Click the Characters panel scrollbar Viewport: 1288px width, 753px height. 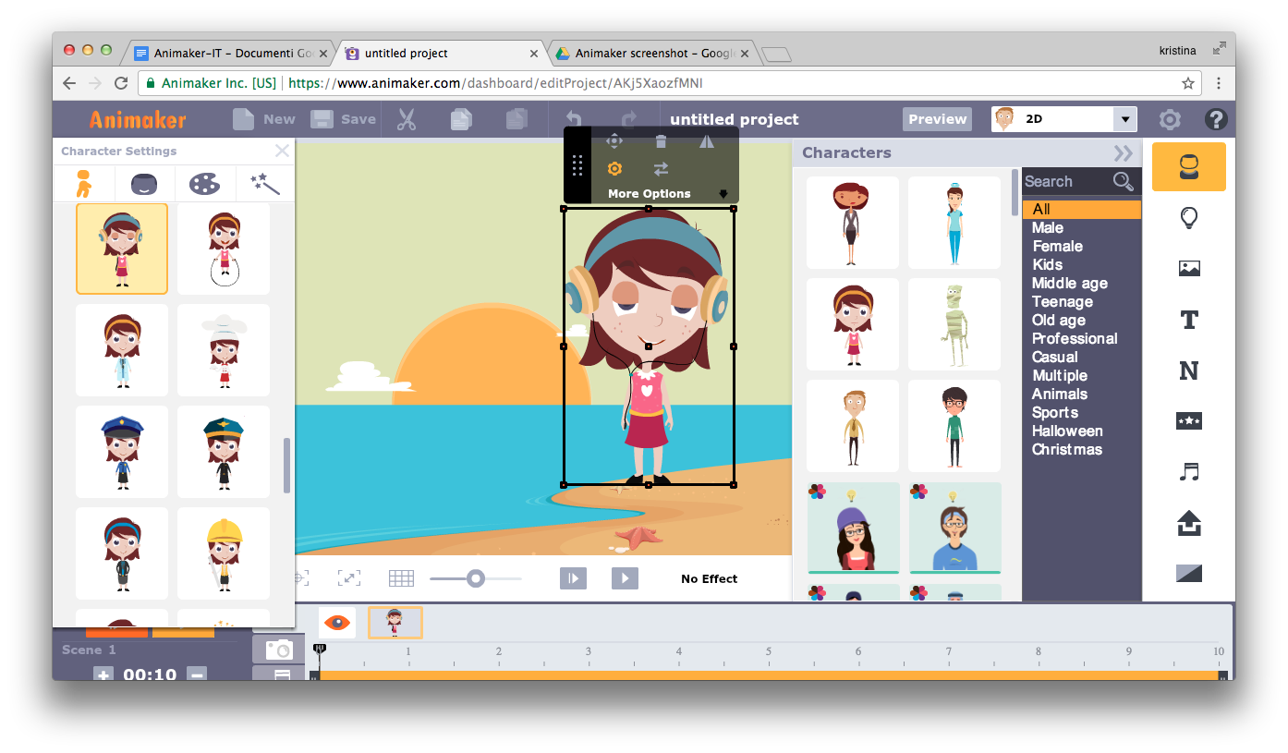[1015, 192]
